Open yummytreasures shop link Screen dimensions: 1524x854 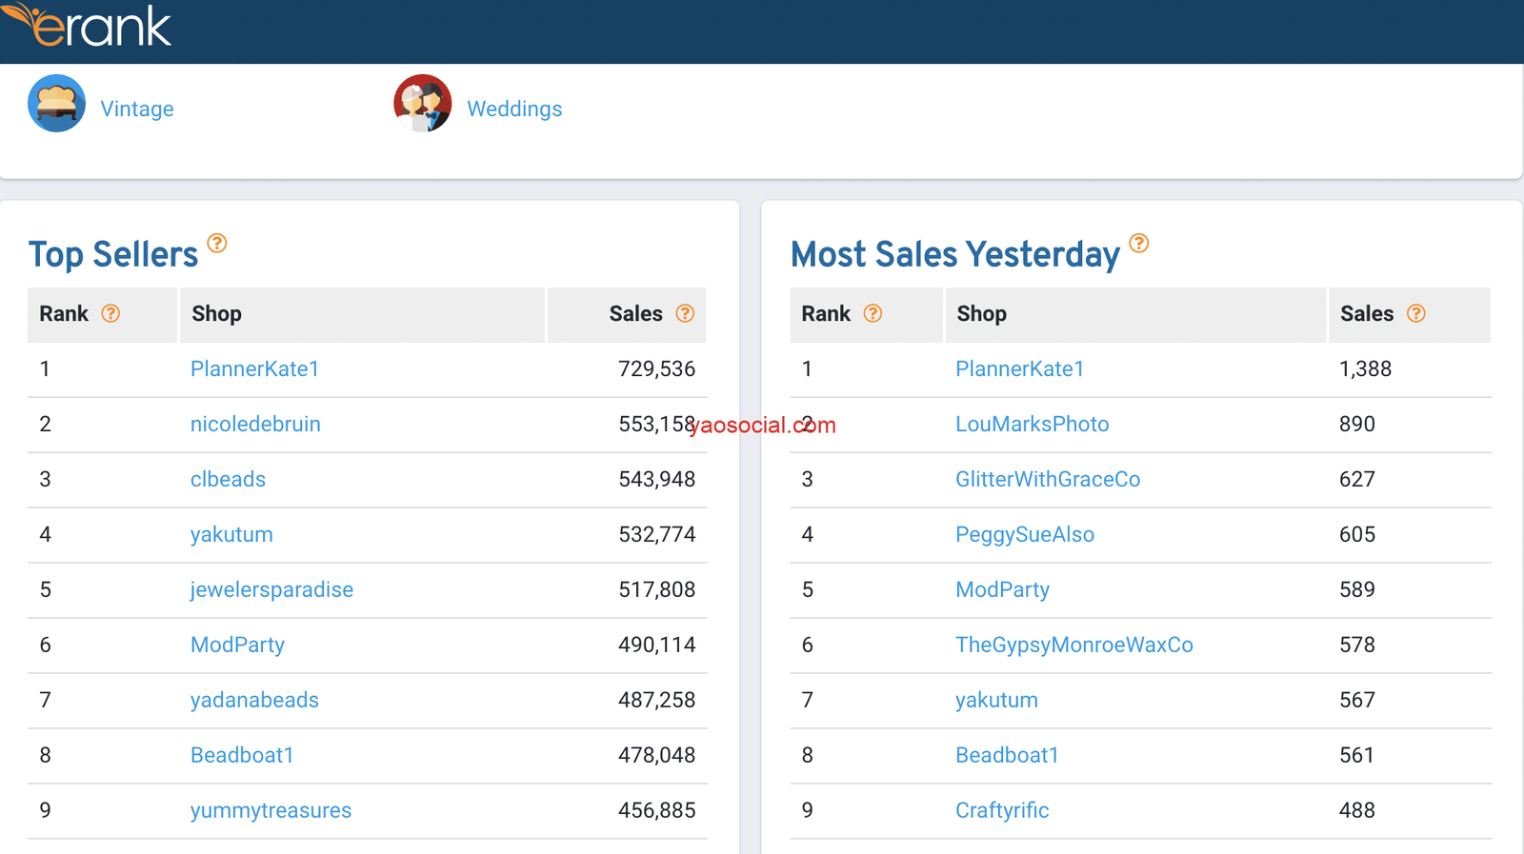271,811
